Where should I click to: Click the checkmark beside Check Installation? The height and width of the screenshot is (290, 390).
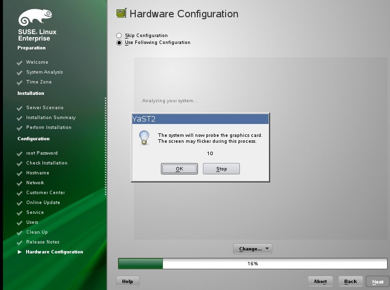pyautogui.click(x=19, y=164)
